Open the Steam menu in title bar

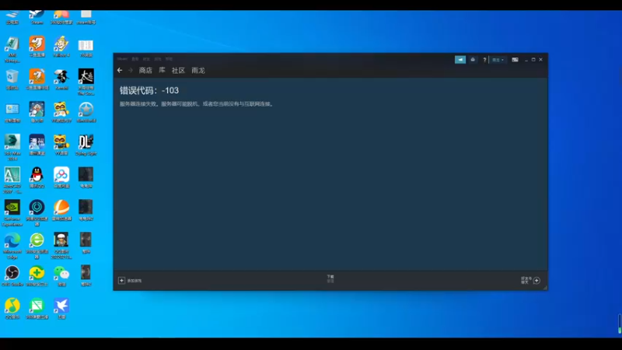point(122,59)
